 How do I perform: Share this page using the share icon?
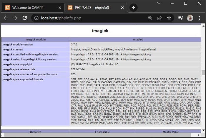pyautogui.click(x=160, y=18)
